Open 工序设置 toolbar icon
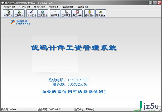 [66, 13]
